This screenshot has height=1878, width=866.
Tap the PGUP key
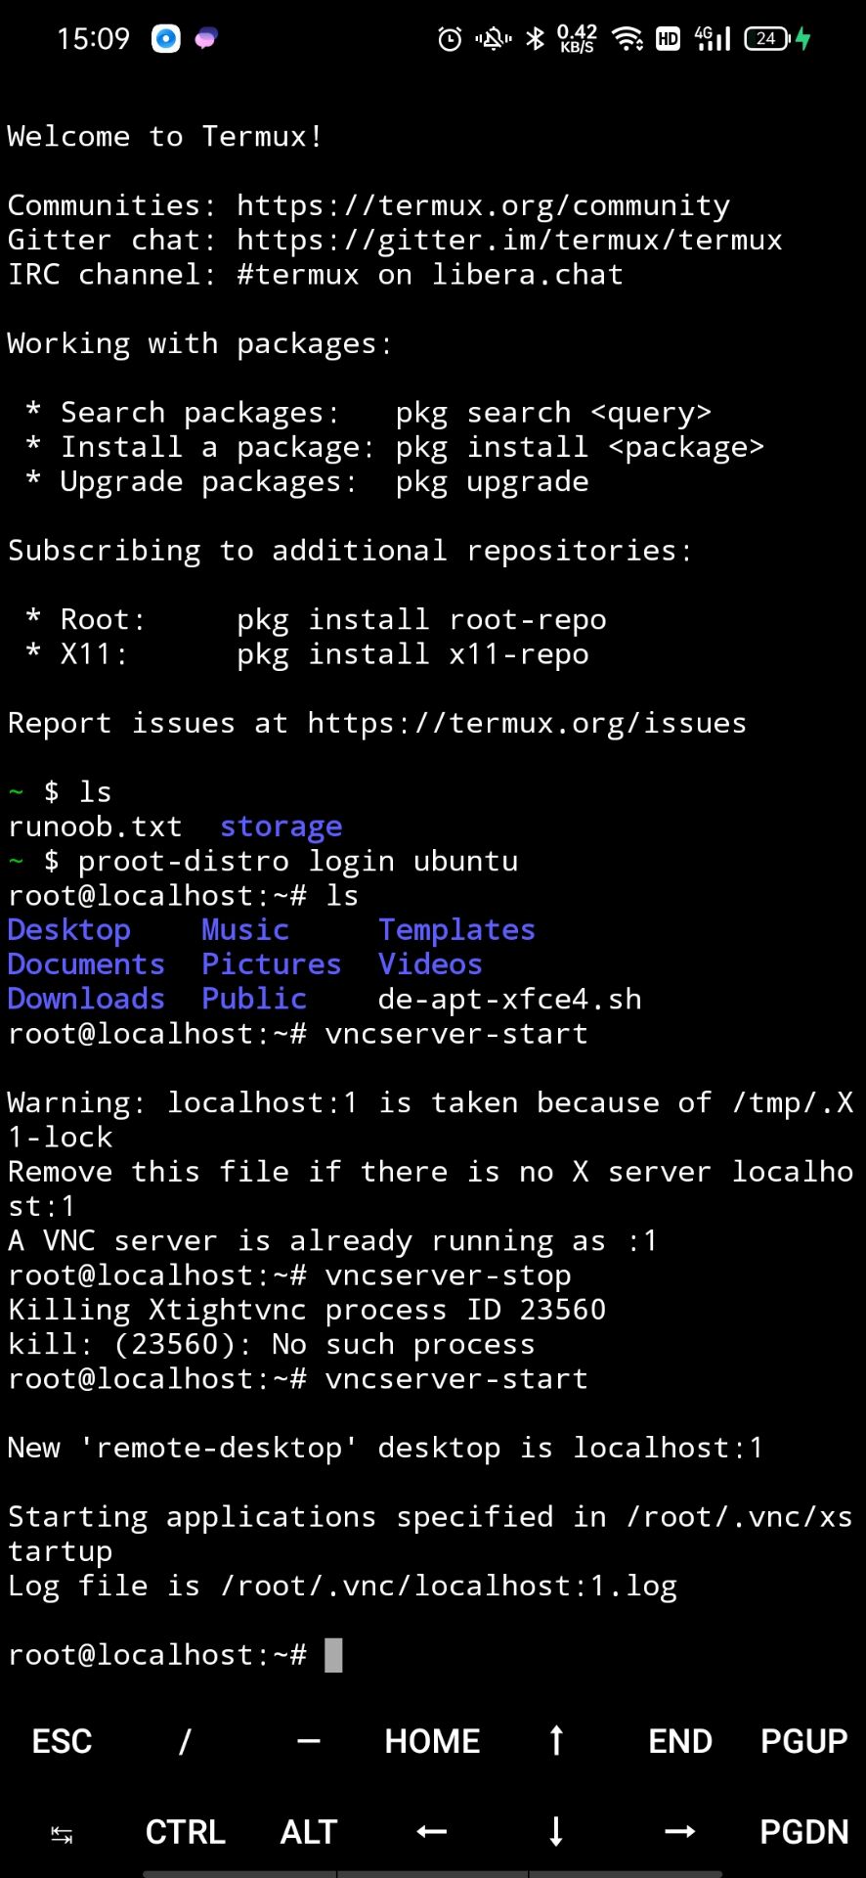803,1741
